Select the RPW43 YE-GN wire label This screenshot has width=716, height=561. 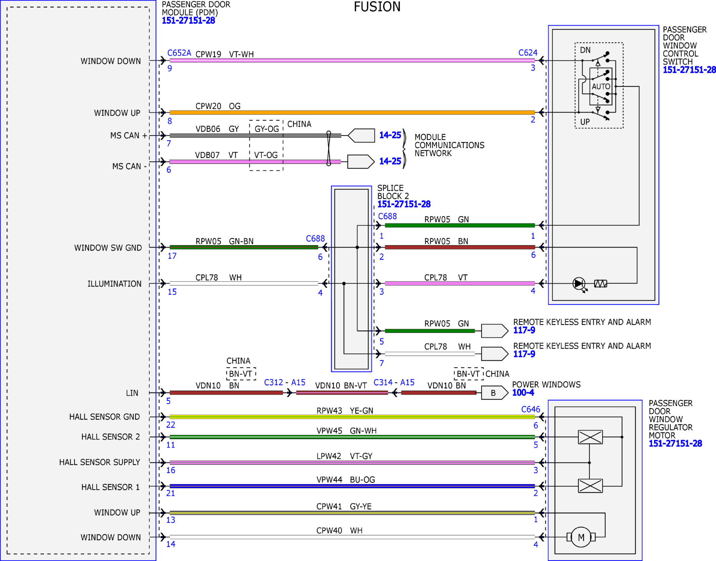tap(345, 411)
